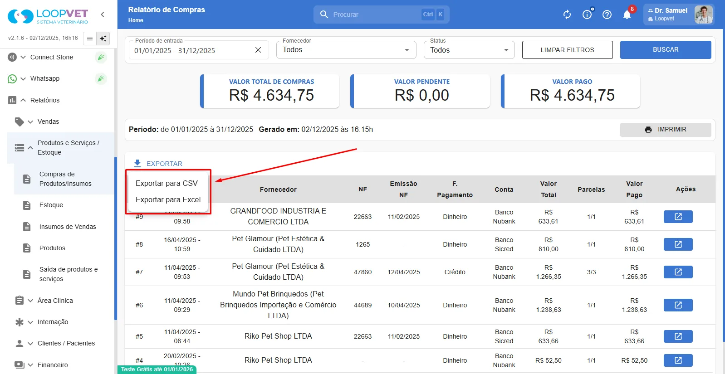Open the info circle icon in header
Screen dimensions: 725x374
[x=587, y=15]
